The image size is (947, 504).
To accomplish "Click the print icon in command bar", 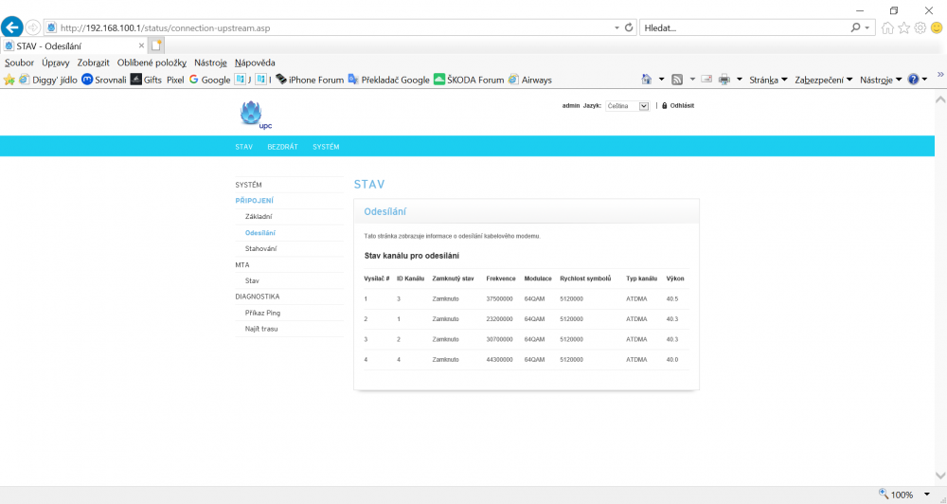I will point(724,80).
